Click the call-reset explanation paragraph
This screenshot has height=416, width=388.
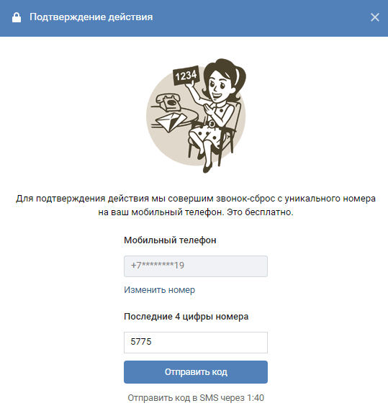pyautogui.click(x=196, y=205)
